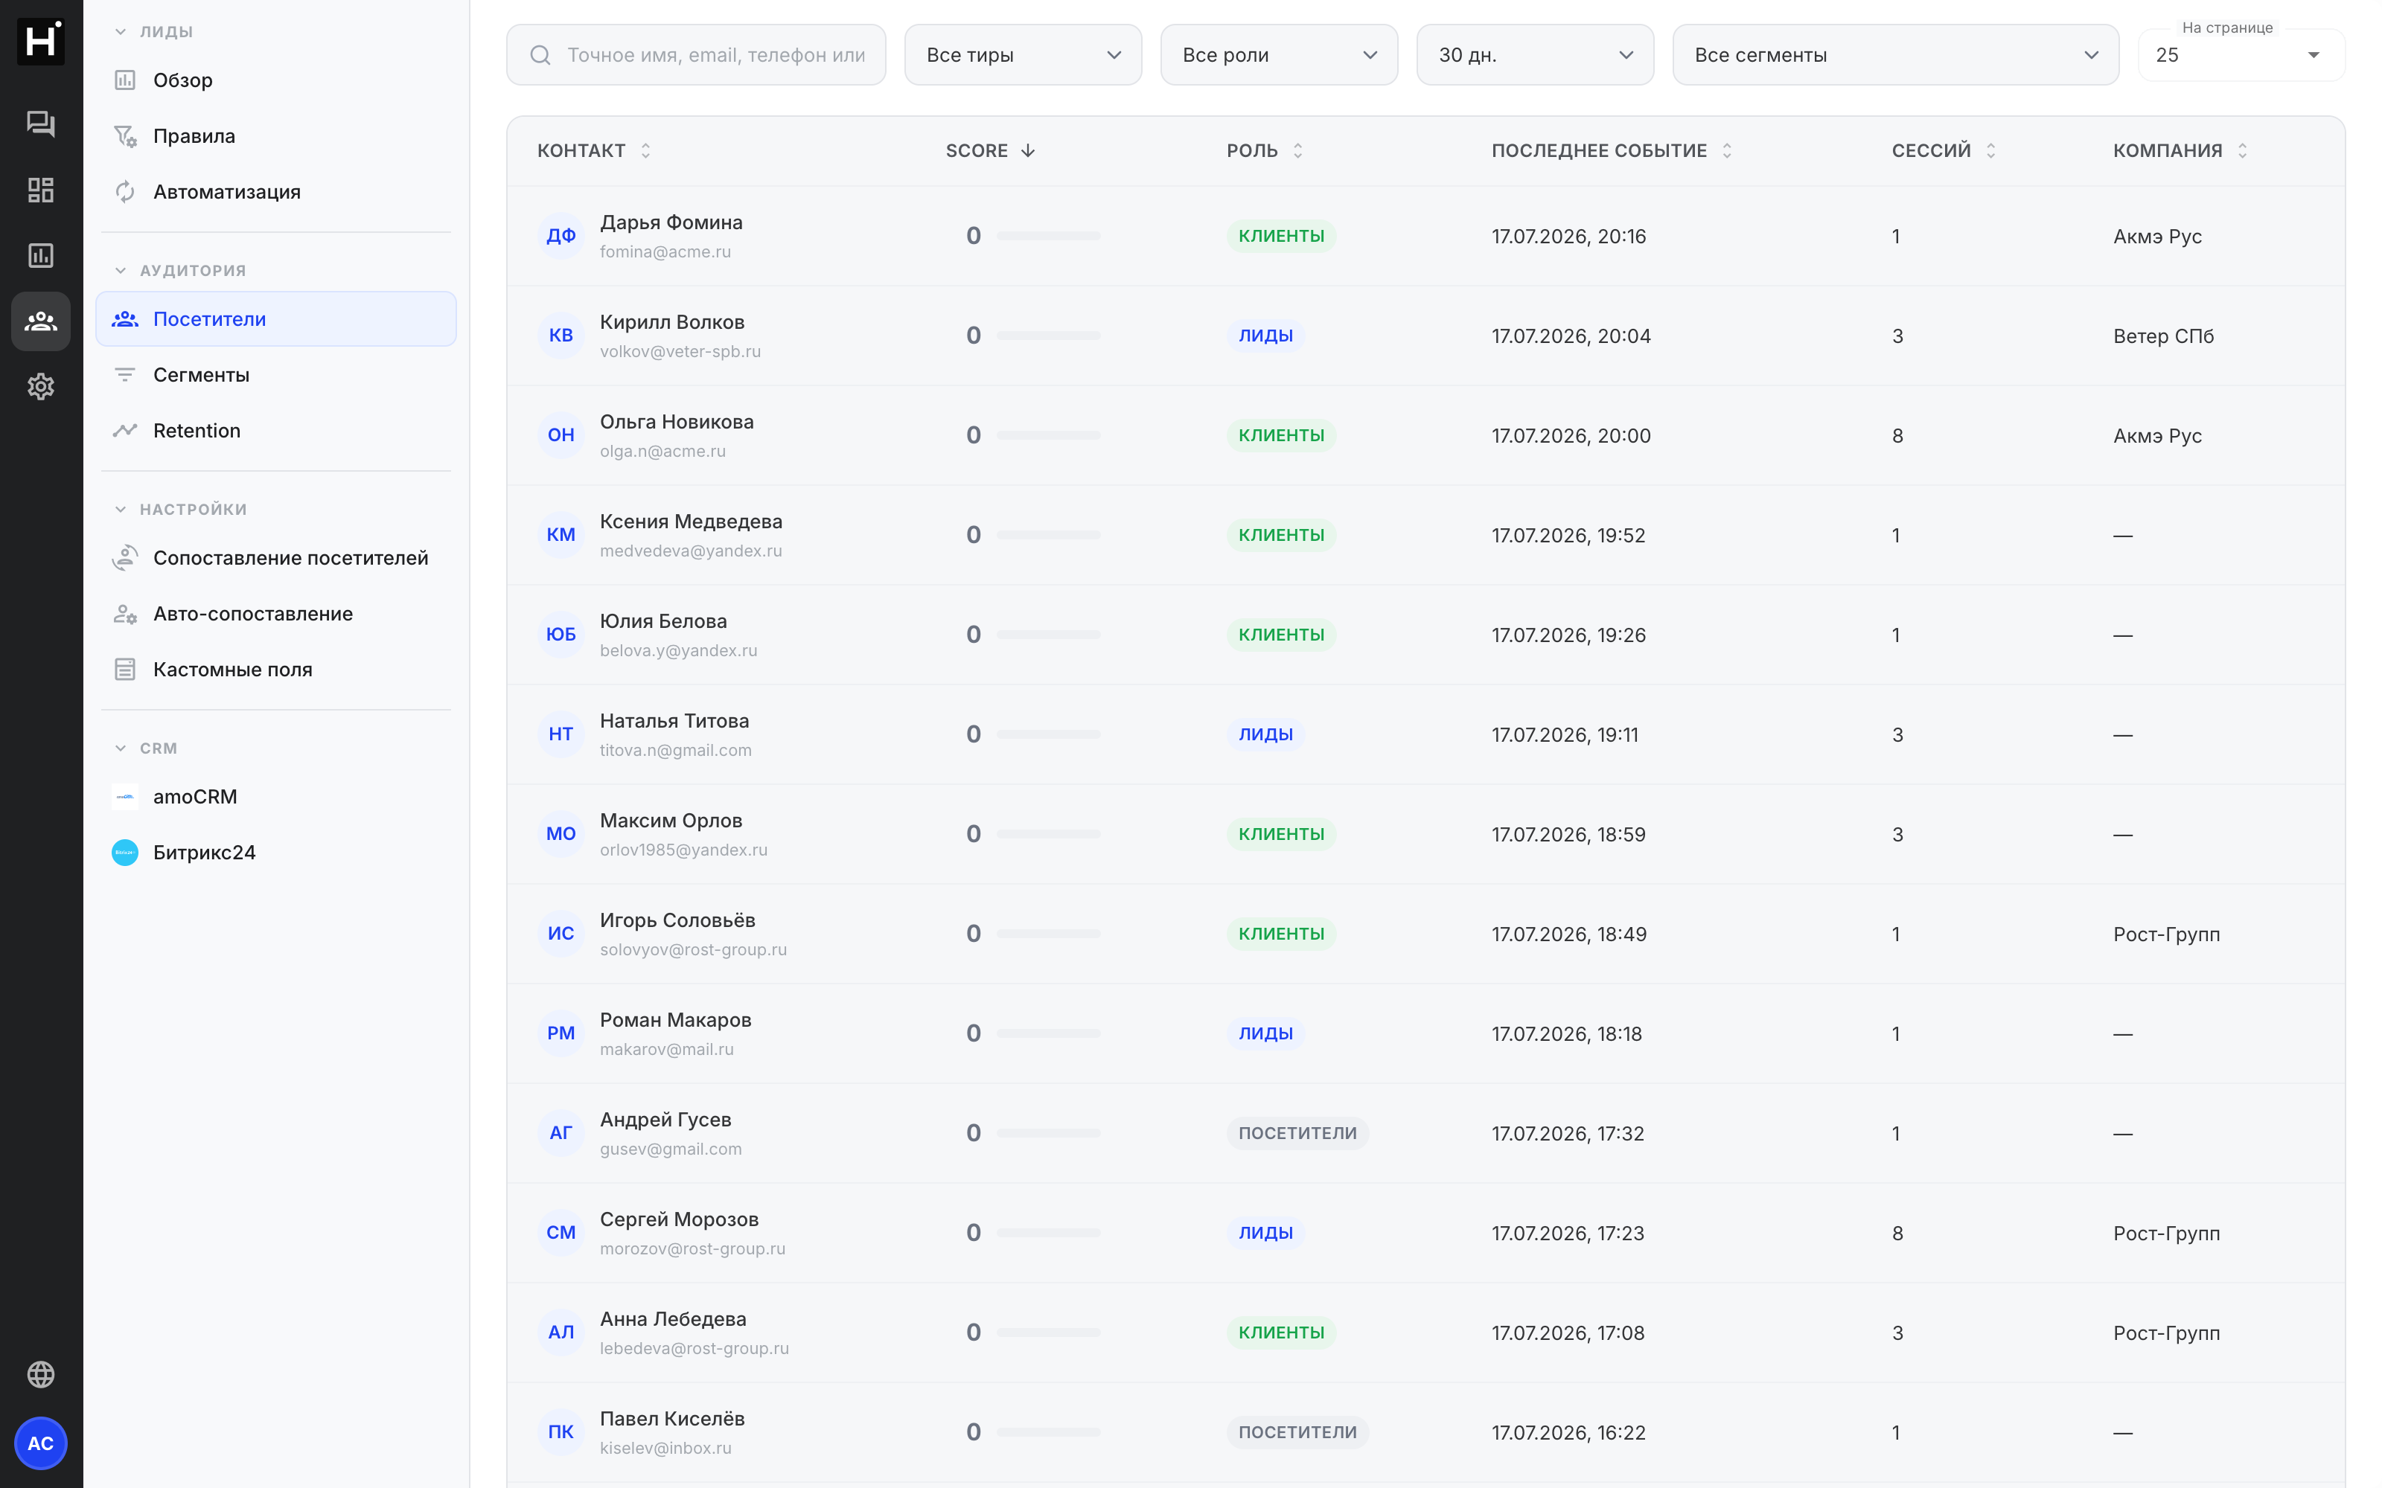Viewport: 2382px width, 1488px height.
Task: Open the analytics chart icon in left rail
Action: [x=40, y=255]
